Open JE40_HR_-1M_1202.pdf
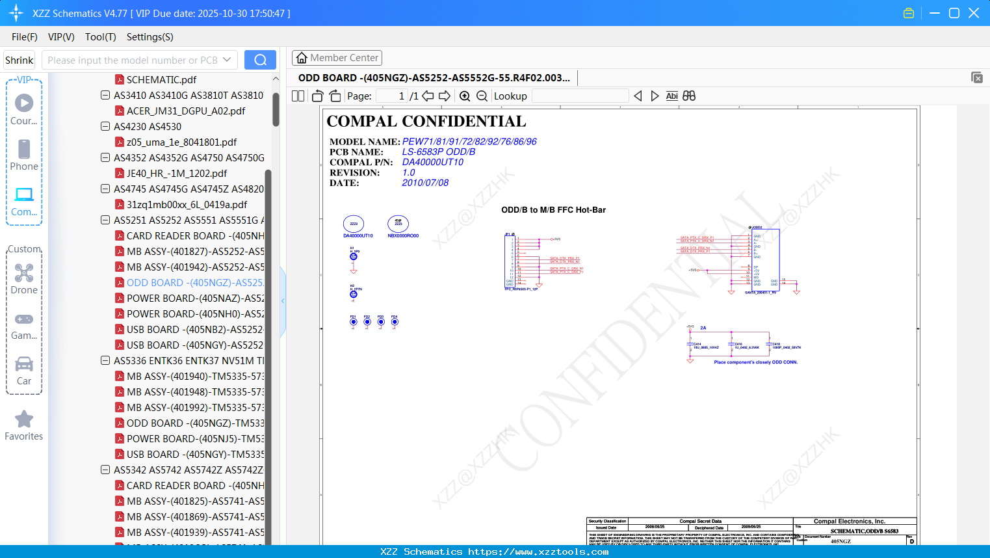The image size is (990, 558). click(177, 173)
